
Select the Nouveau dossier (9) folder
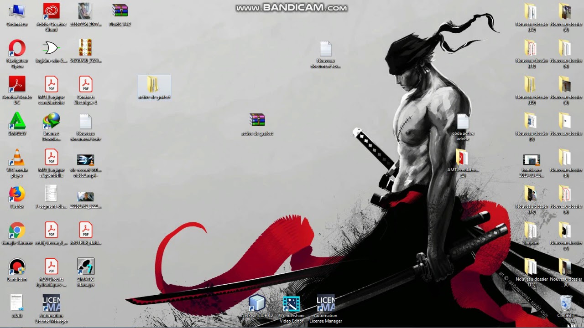click(x=531, y=127)
